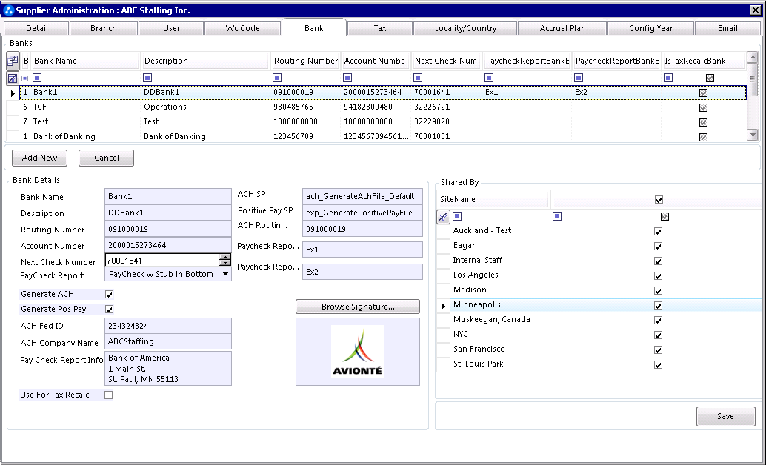
Task: Clear all filters in the Banks grid
Action: point(13,78)
